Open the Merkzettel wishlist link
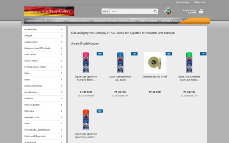This screenshot has height=143, width=229. [x=199, y=2]
